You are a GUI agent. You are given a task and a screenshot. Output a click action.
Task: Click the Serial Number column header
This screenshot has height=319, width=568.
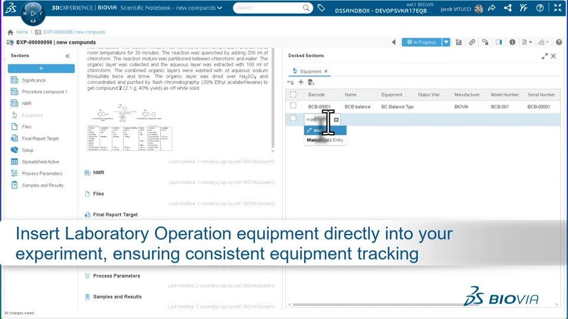pyautogui.click(x=541, y=95)
